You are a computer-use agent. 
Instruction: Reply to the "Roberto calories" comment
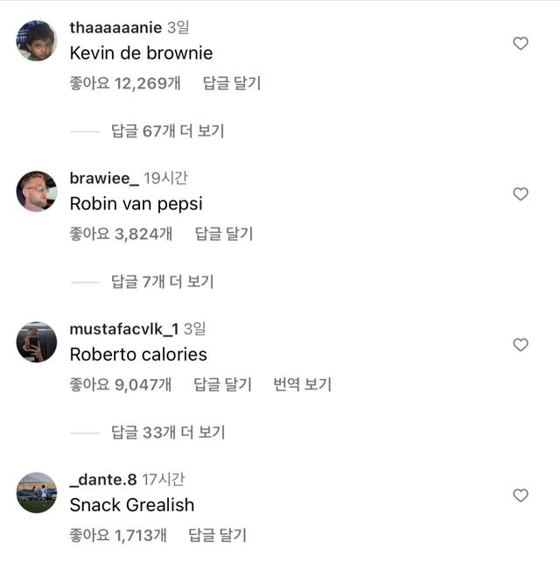[x=223, y=385]
